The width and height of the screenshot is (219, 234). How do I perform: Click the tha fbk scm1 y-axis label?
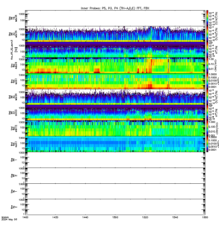point(14,81)
